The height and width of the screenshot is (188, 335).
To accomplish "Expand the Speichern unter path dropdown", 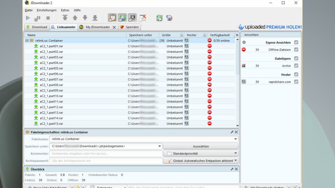I will (159, 146).
